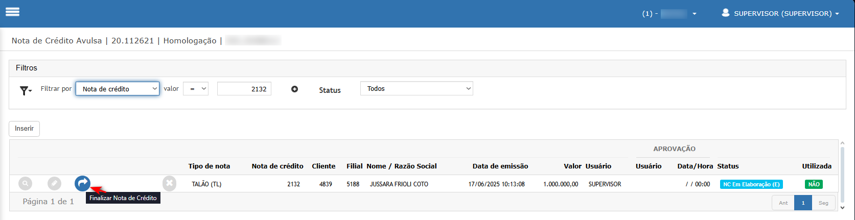Expand the (1) company selector dropdown
This screenshot has height=220, width=855.
pos(669,14)
